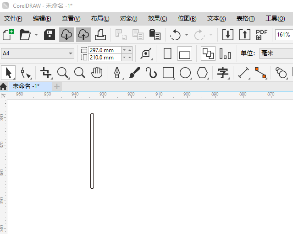This screenshot has width=293, height=234.
Task: Open the 查看(V) menu
Action: [x=71, y=18]
